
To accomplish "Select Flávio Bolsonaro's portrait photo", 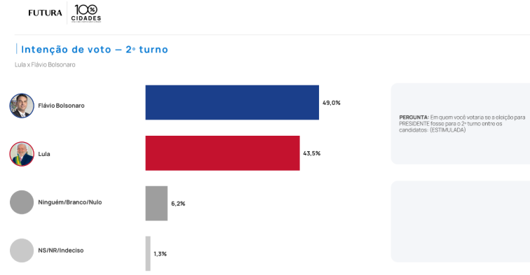I will point(22,106).
